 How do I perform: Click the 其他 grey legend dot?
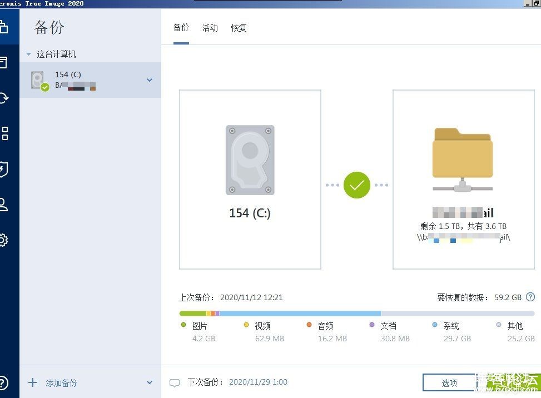tap(499, 325)
